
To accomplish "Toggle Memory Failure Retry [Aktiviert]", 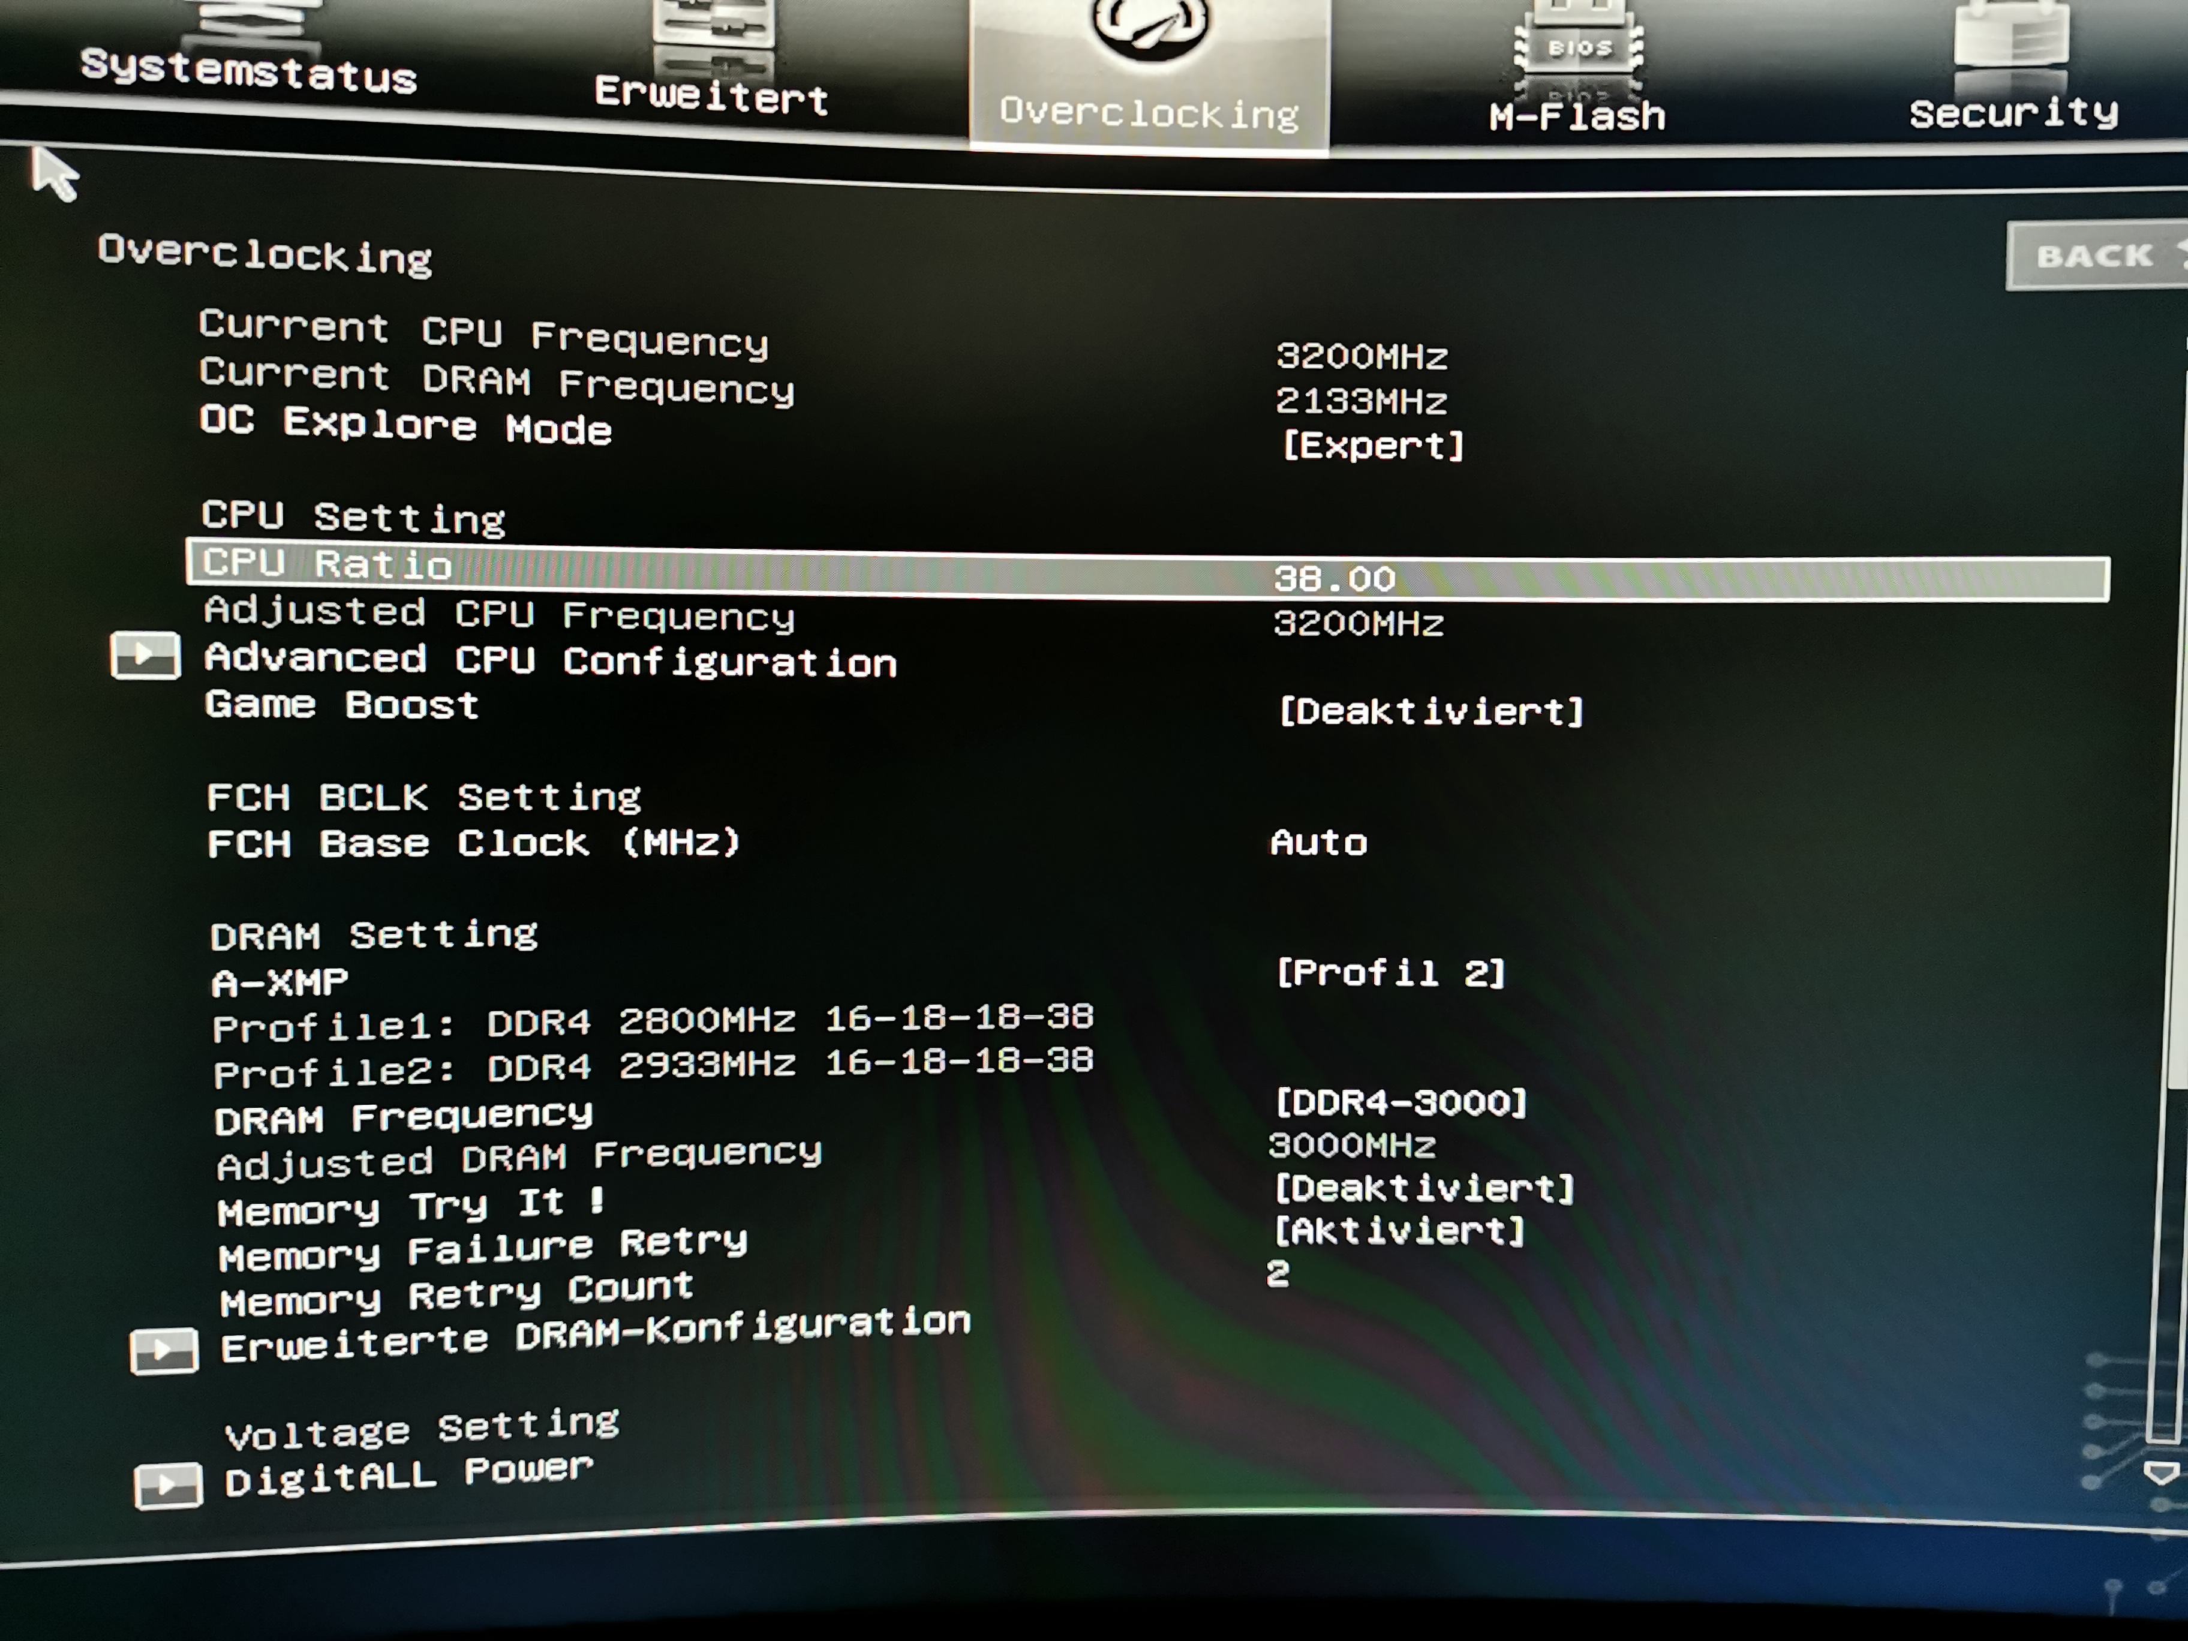I will point(1399,1231).
